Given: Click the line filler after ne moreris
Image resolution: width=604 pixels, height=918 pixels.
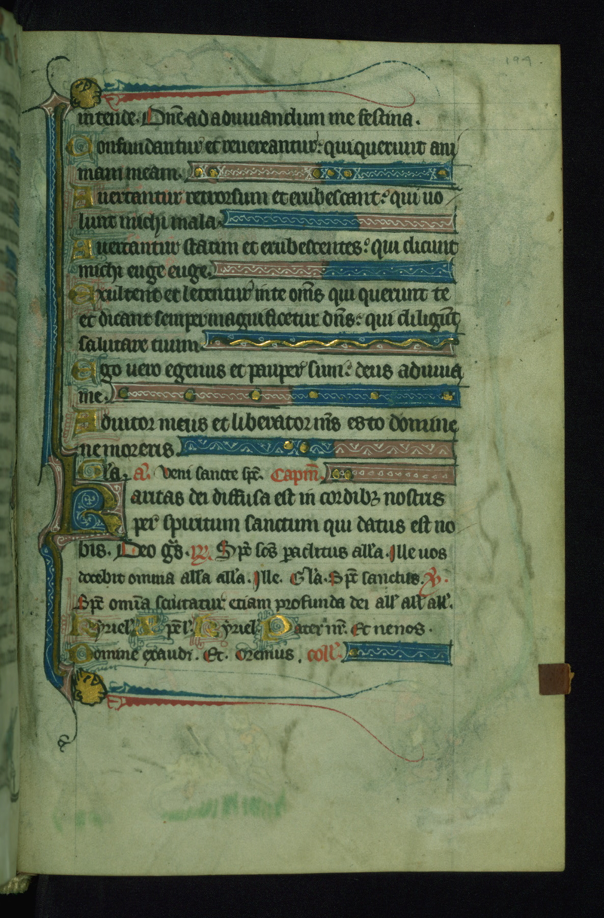Looking at the screenshot, I should coord(317,449).
